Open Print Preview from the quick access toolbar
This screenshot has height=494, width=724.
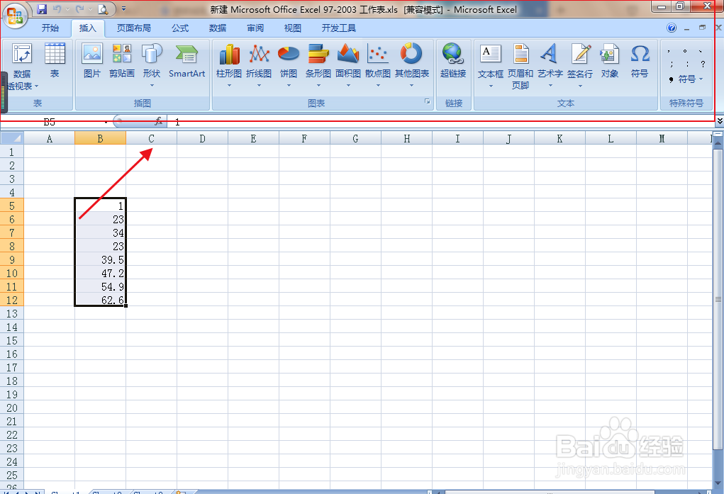[103, 9]
